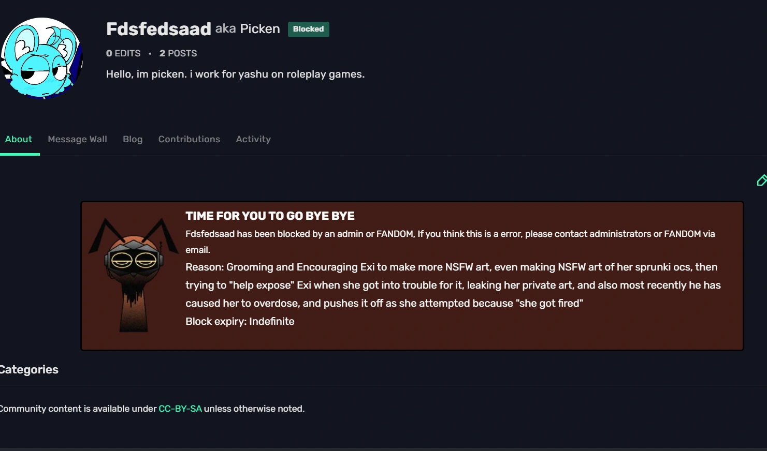Open the profile avatar image
Viewport: 767px width, 451px height.
(x=42, y=58)
